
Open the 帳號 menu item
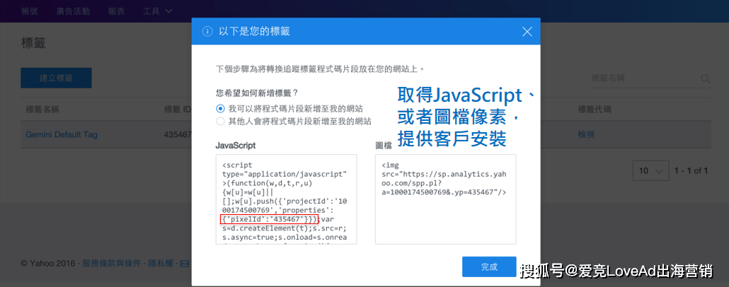tap(30, 11)
